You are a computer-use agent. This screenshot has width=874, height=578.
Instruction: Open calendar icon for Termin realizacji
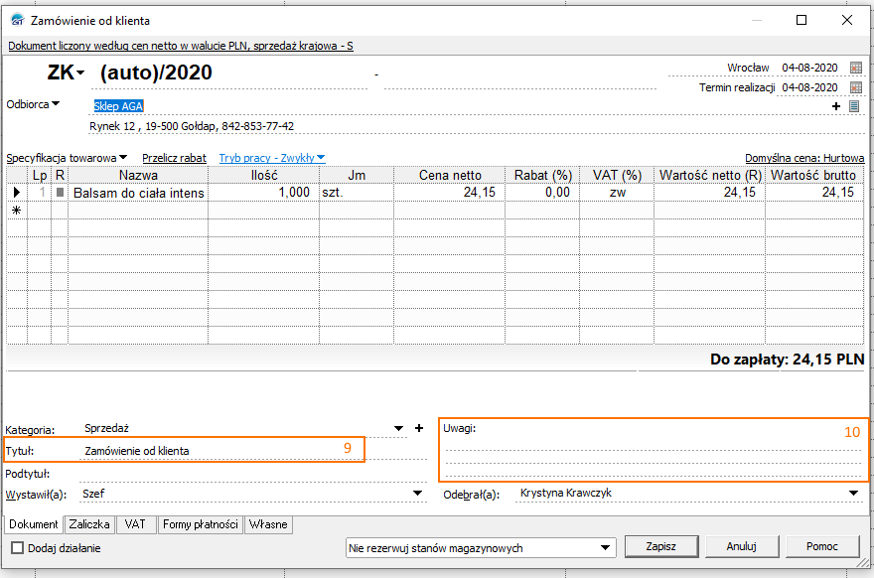click(856, 87)
